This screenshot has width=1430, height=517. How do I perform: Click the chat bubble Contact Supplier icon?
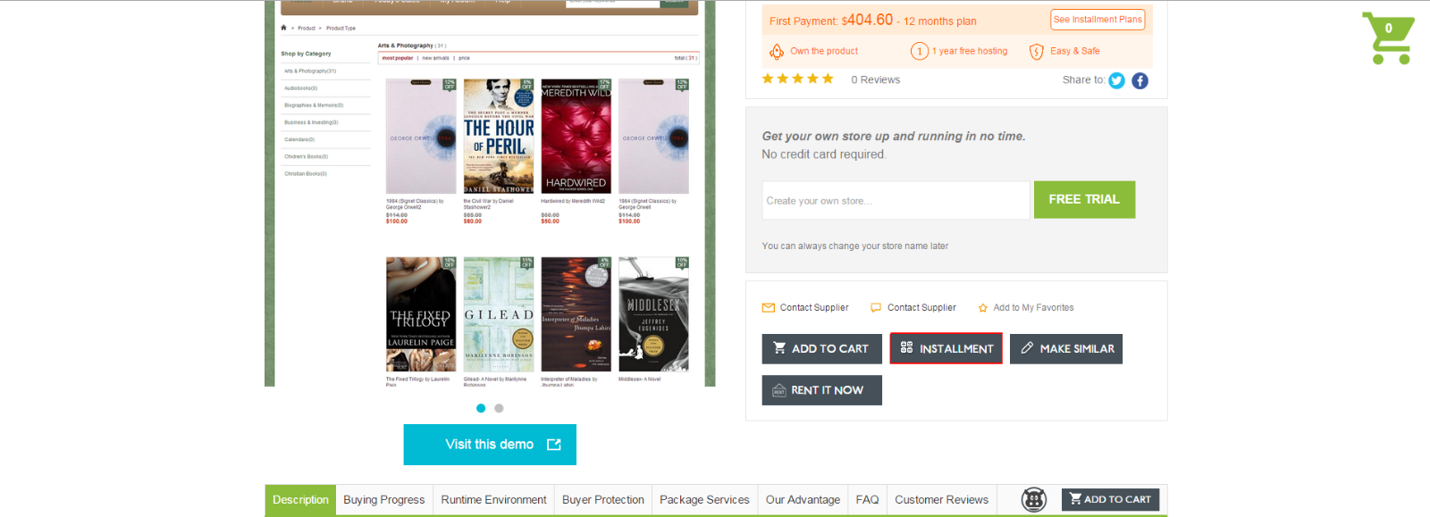[x=876, y=308]
